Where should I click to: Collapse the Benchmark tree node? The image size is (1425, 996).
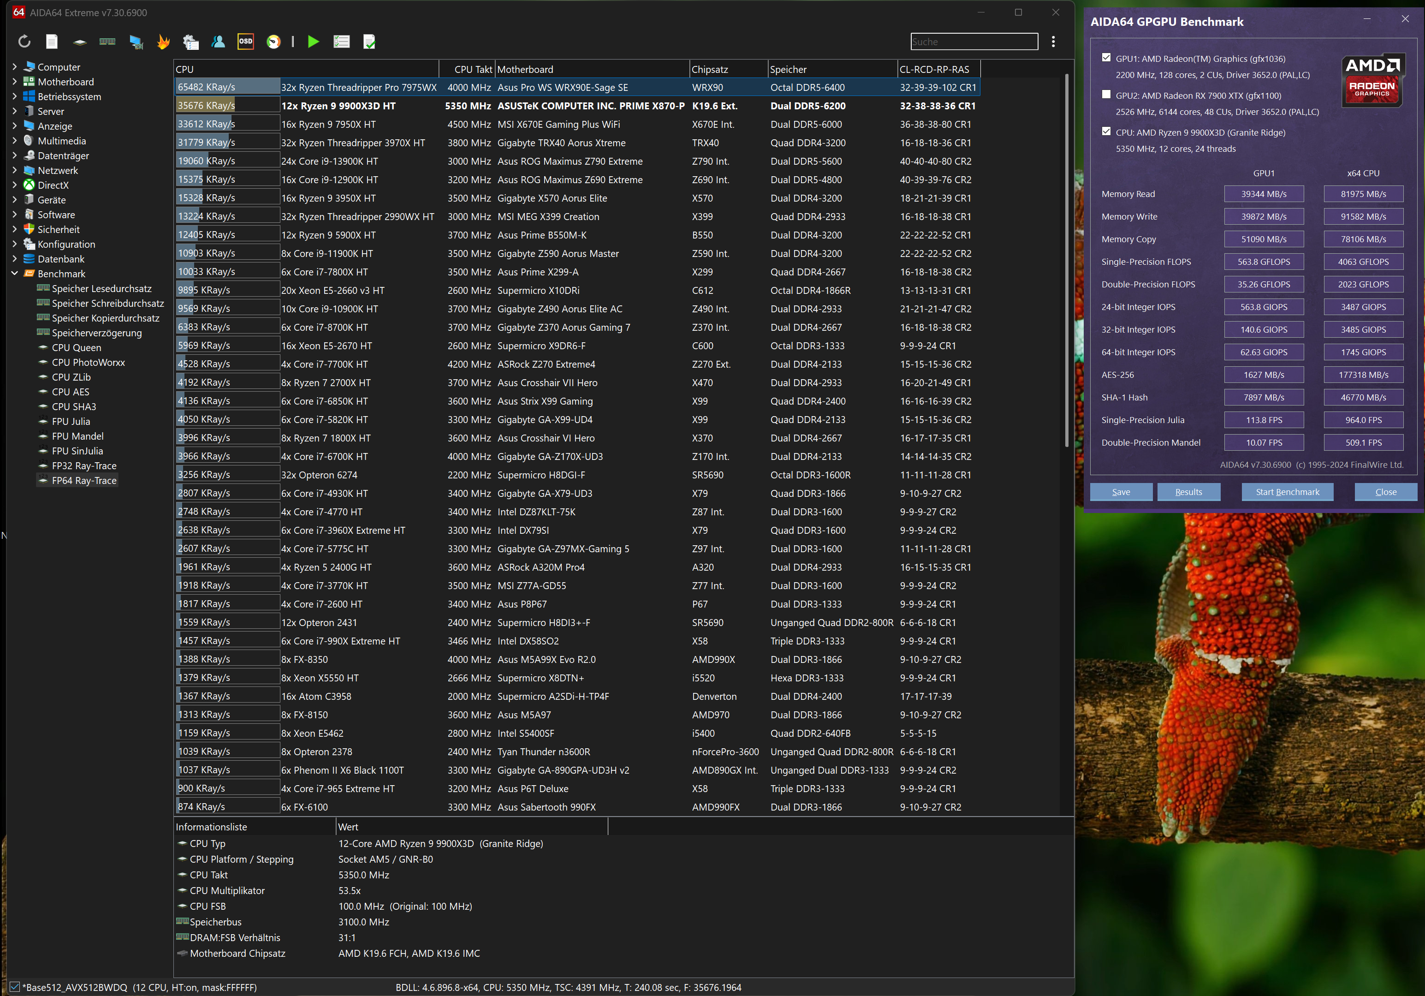coord(14,273)
